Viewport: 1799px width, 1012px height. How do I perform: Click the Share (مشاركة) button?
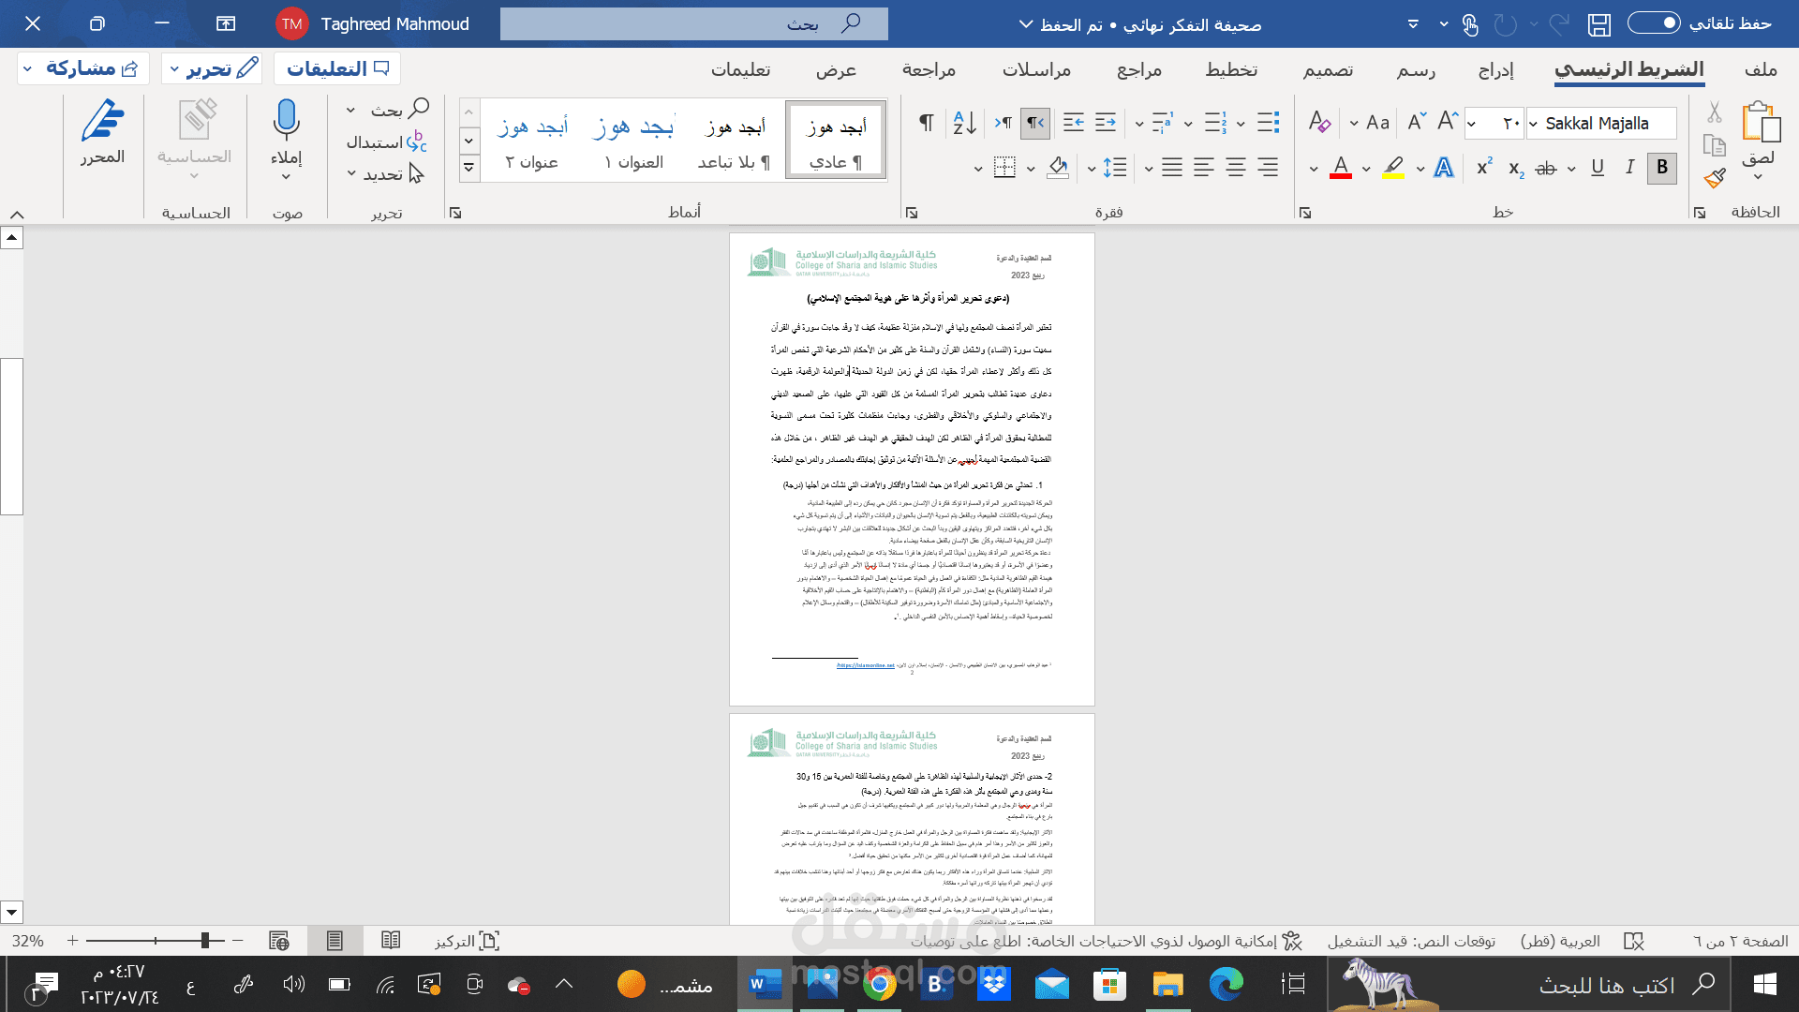(82, 68)
